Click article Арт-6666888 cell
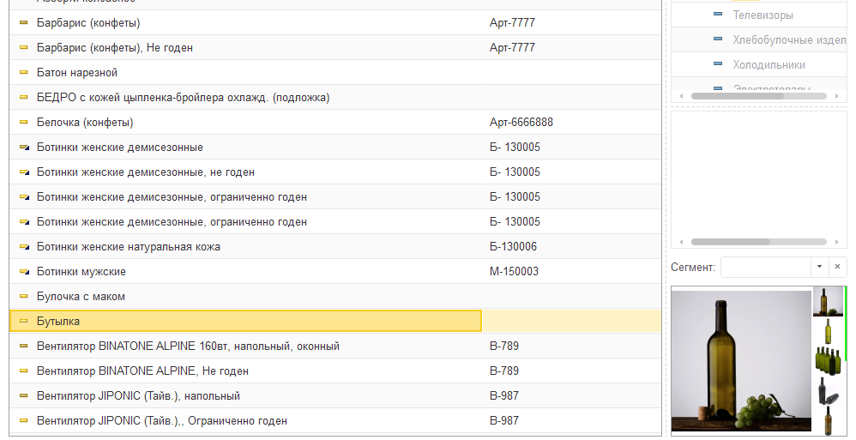This screenshot has height=440, width=856. pos(521,123)
